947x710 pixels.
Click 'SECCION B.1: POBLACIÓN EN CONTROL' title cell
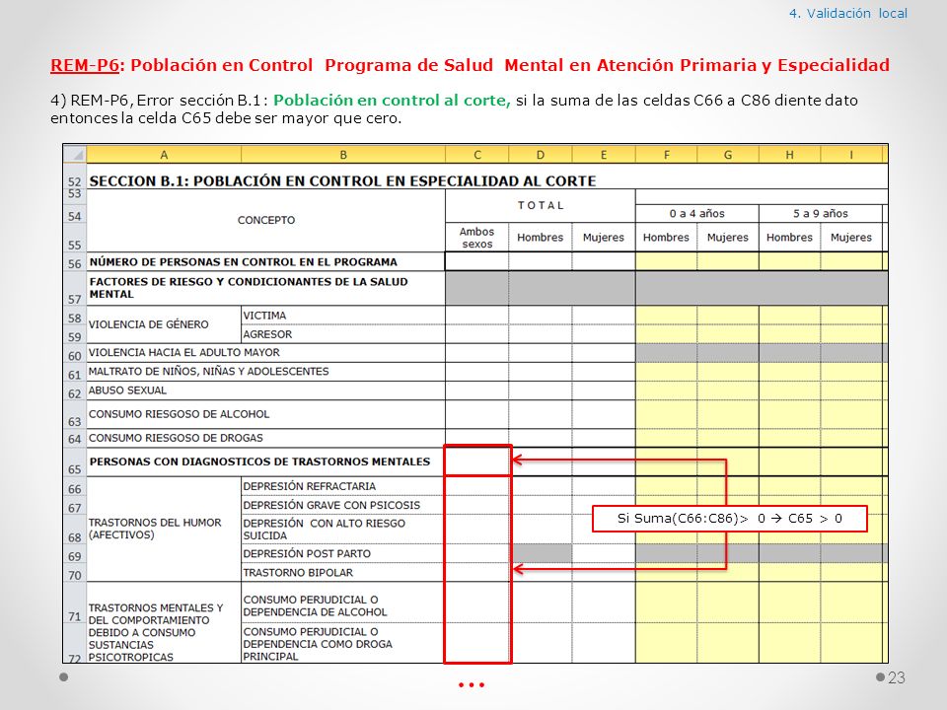pyautogui.click(x=342, y=181)
